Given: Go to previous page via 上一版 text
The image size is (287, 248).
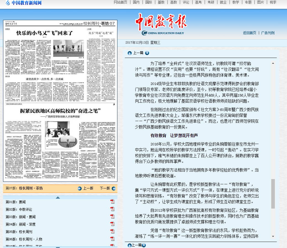Looking at the screenshot, I should (88, 188).
